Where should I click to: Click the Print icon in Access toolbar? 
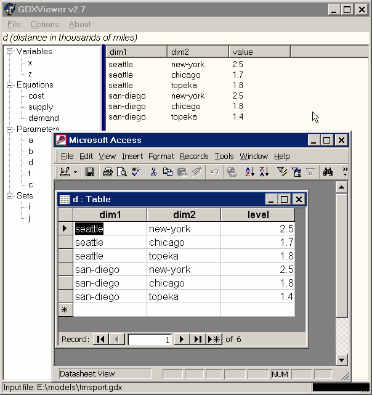[108, 172]
